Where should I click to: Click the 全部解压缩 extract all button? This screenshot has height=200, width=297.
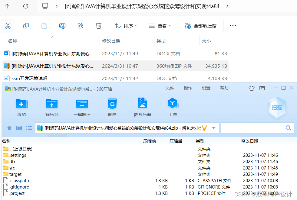click(200, 26)
